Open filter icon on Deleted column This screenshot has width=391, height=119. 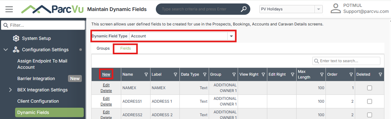pos(380,74)
